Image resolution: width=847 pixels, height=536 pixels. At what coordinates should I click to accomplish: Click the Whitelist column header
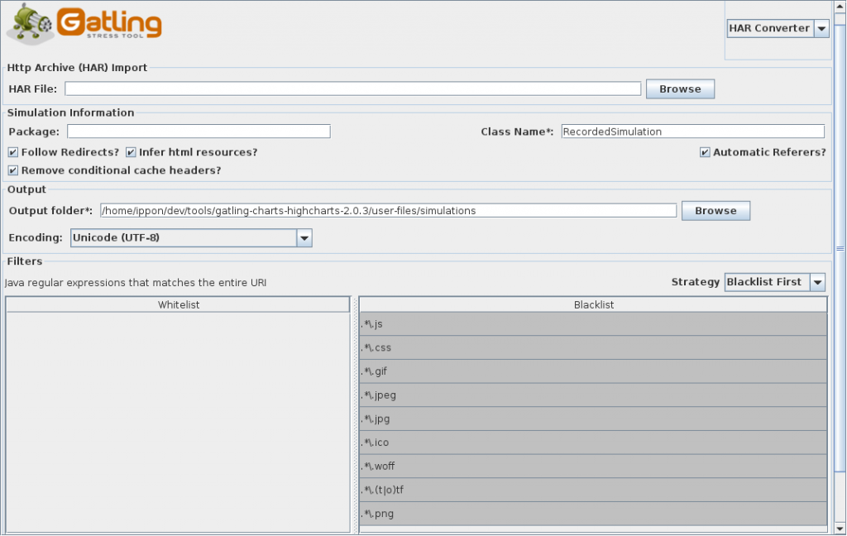(178, 304)
